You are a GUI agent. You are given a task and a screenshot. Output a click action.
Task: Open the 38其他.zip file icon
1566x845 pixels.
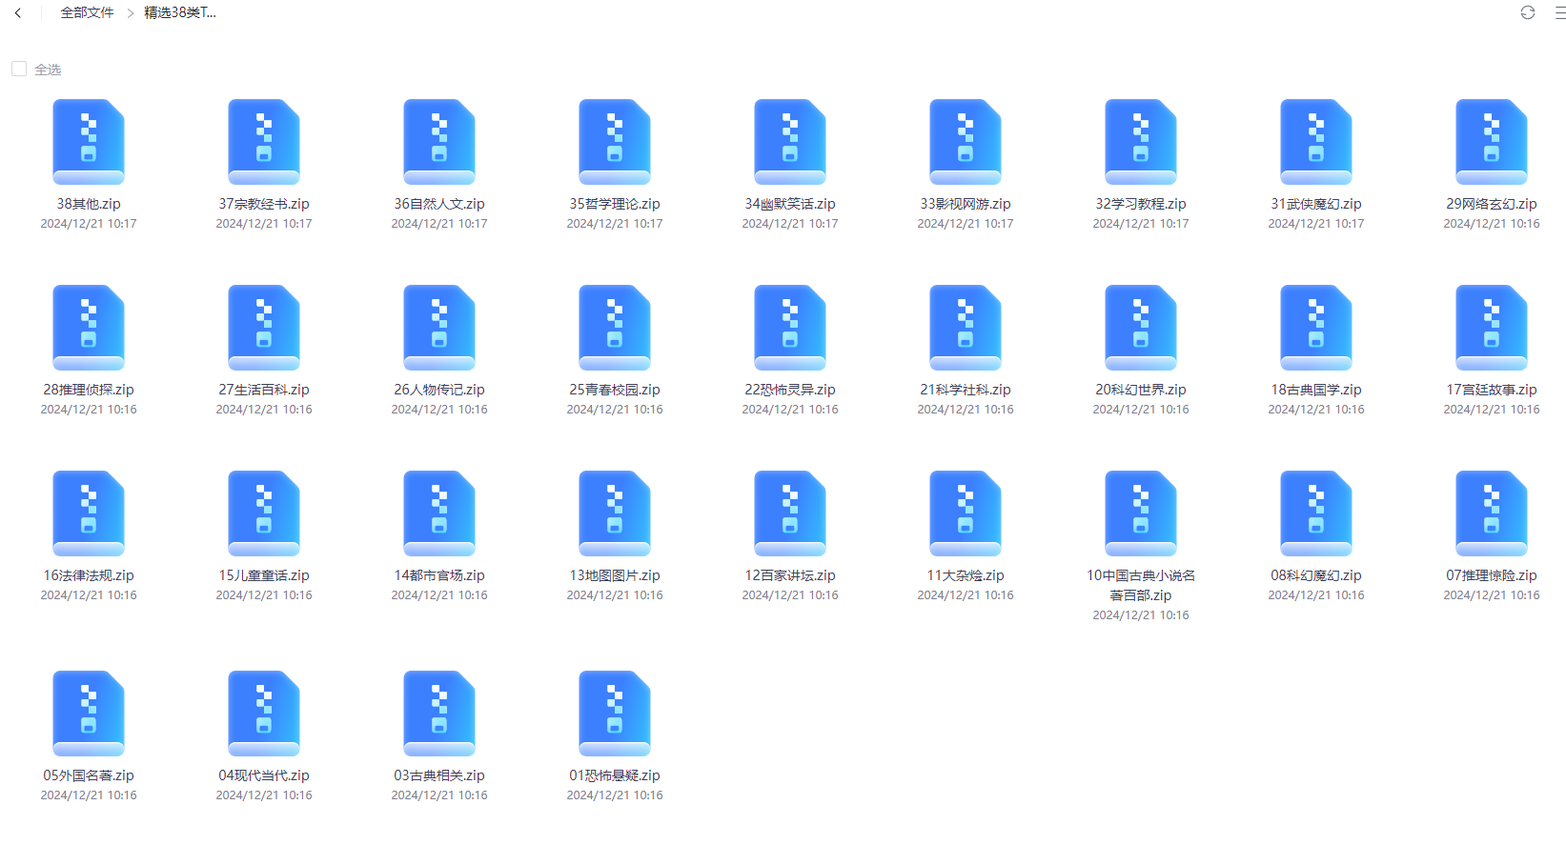click(x=89, y=142)
